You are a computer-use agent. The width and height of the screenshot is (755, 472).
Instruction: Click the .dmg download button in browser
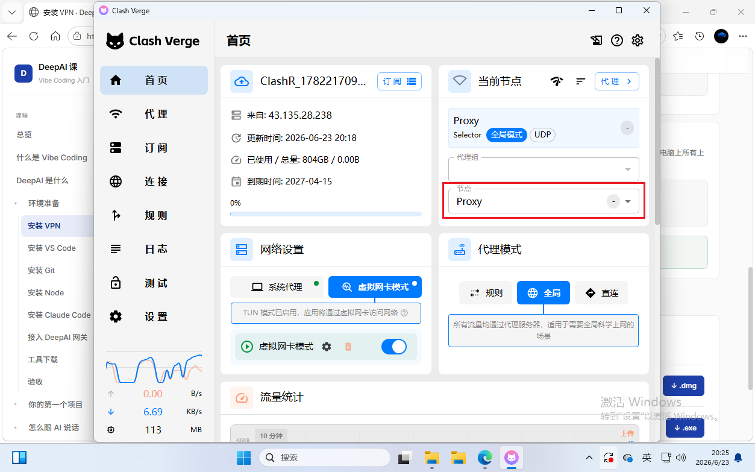point(683,386)
